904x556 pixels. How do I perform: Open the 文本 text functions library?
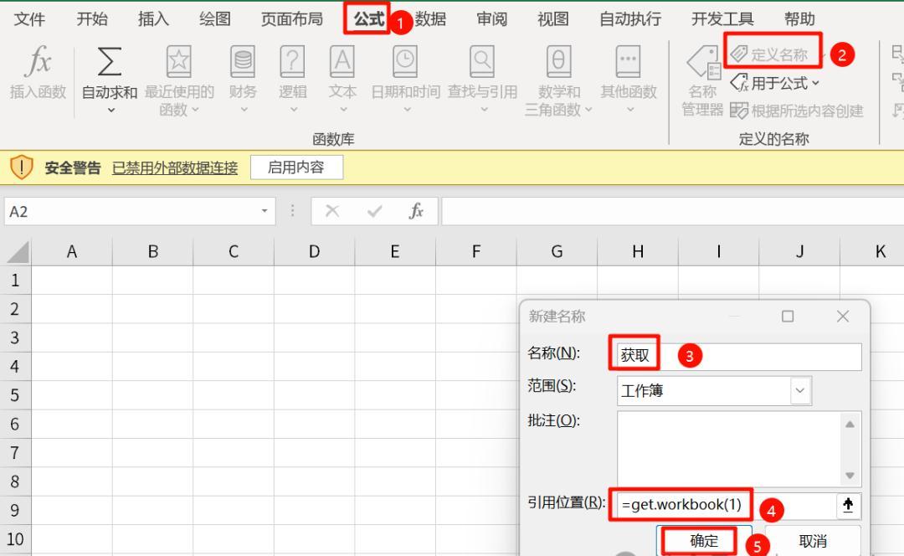pos(342,80)
